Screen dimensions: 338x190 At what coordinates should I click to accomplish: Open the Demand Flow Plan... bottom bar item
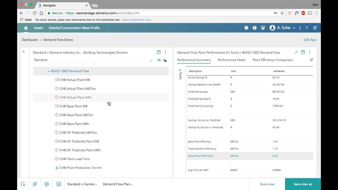click(x=118, y=184)
